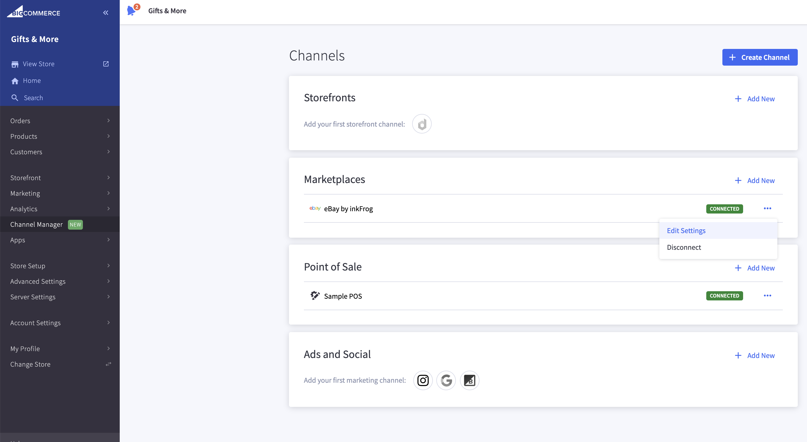Click the Change Store swap icon
The width and height of the screenshot is (807, 442).
108,364
